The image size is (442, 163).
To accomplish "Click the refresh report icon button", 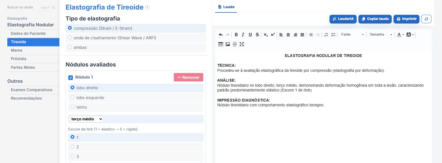I will [x=426, y=19].
